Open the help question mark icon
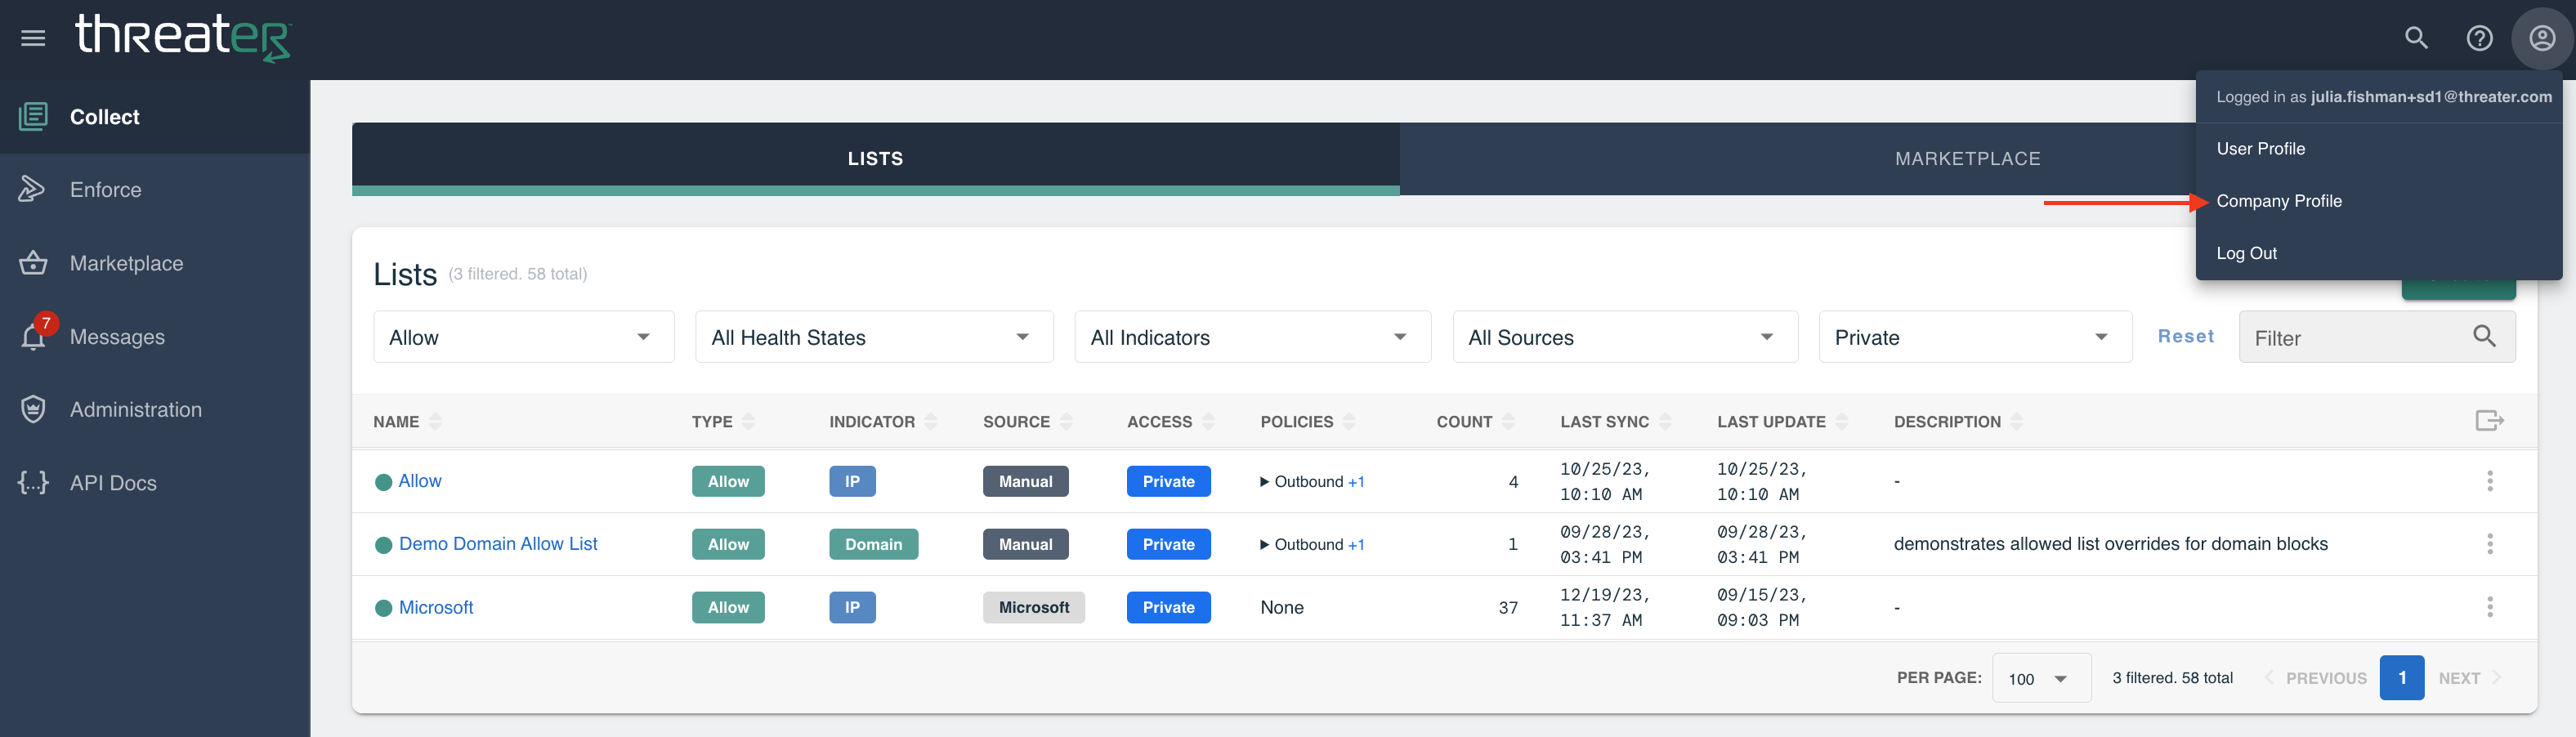The height and width of the screenshot is (737, 2576). coord(2479,38)
